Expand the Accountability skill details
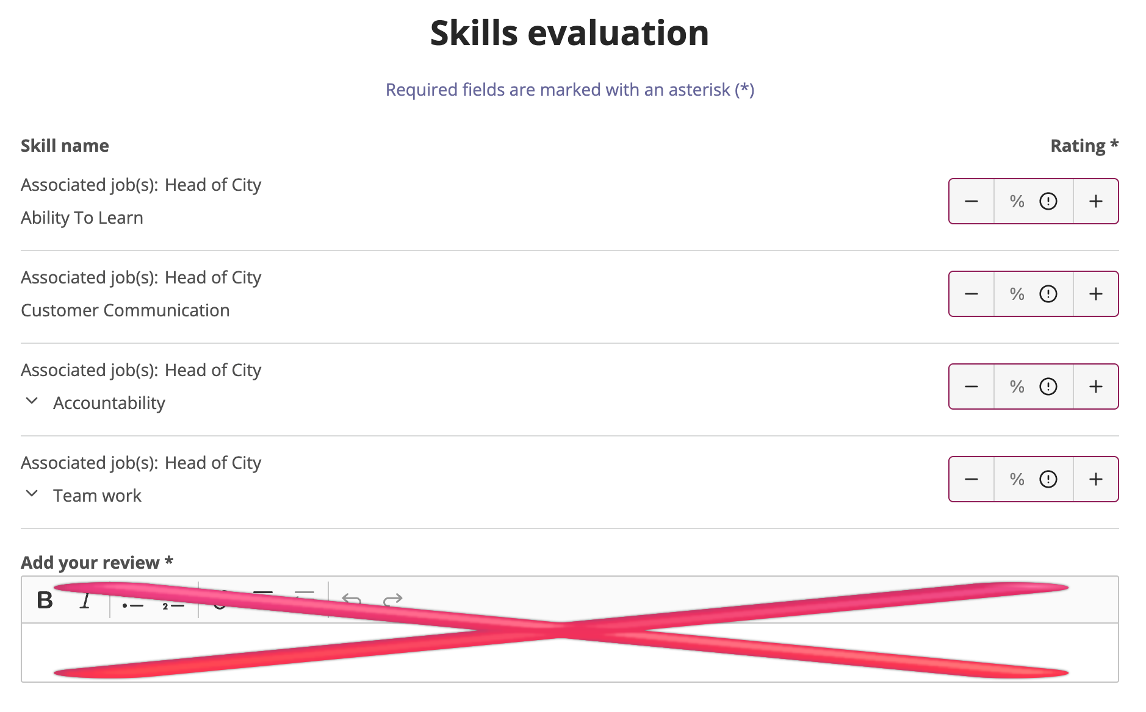 click(x=32, y=401)
